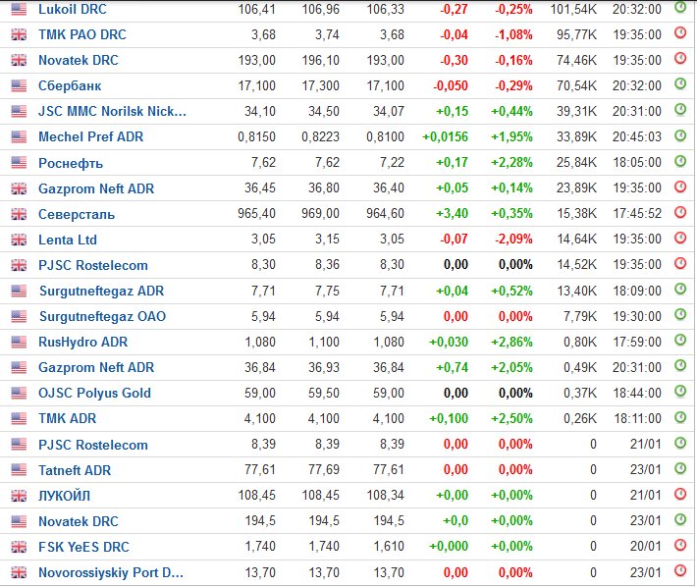Open the Surgutneftegaz ADR link

click(101, 292)
